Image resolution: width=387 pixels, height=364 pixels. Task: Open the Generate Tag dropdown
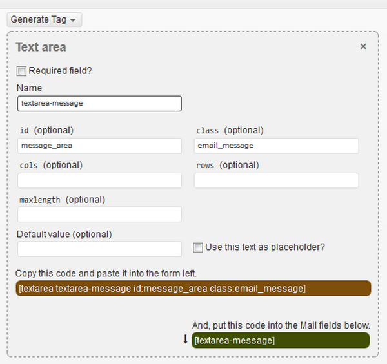(44, 19)
